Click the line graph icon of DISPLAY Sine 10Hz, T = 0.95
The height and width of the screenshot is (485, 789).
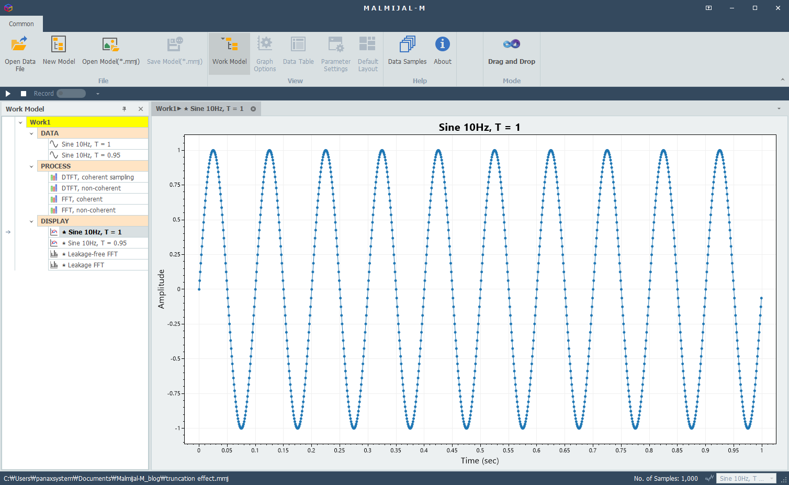[54, 243]
